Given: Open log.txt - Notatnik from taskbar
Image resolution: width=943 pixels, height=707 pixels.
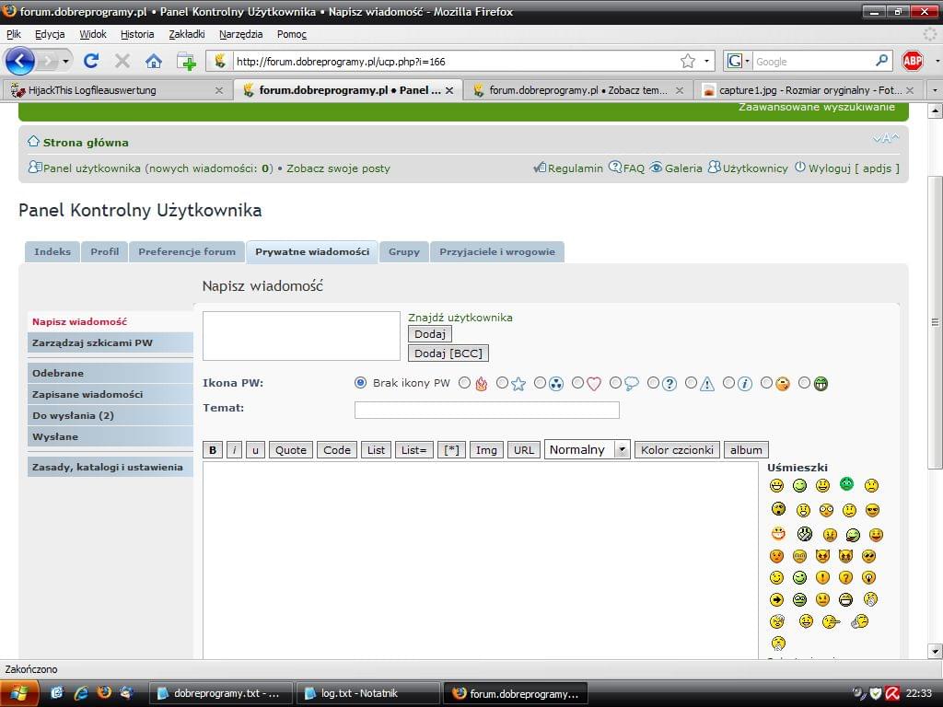Looking at the screenshot, I should 367,693.
